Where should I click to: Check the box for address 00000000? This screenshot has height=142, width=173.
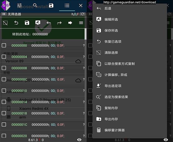click(4, 45)
